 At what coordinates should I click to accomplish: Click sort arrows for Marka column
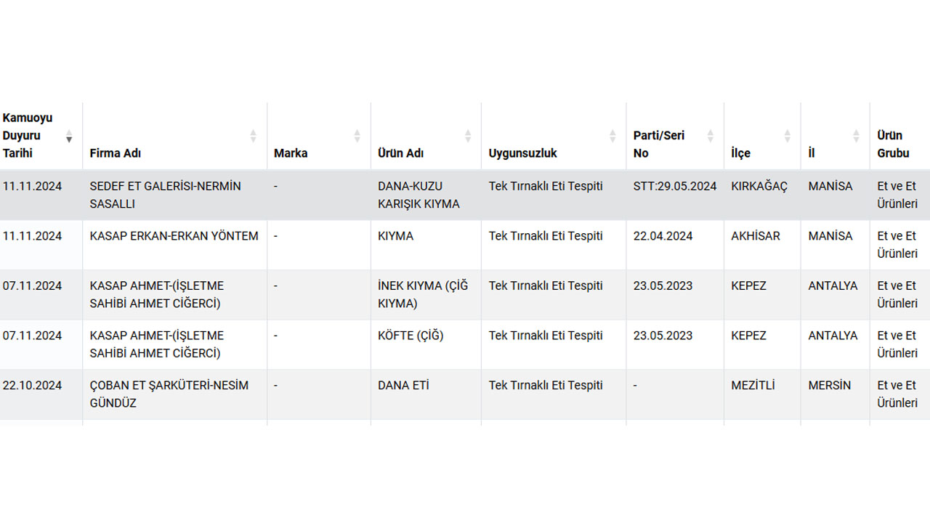click(357, 136)
